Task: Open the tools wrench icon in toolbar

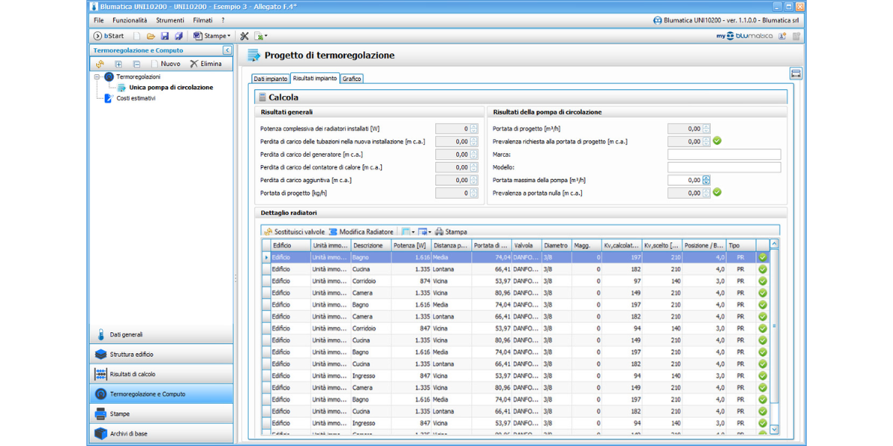Action: click(x=244, y=36)
